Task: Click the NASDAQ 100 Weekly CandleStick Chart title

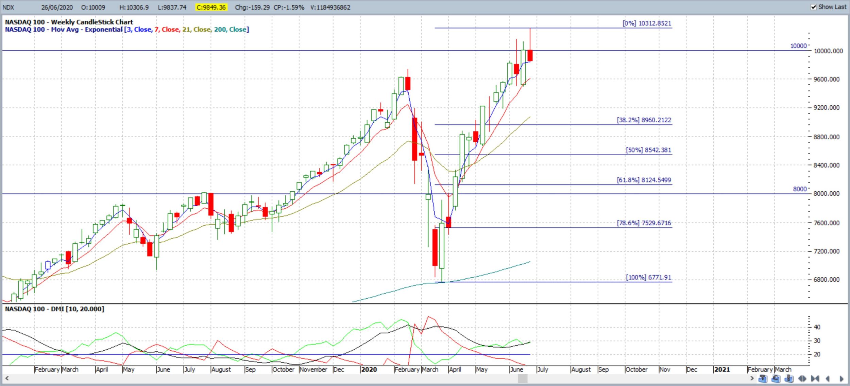Action: click(69, 22)
